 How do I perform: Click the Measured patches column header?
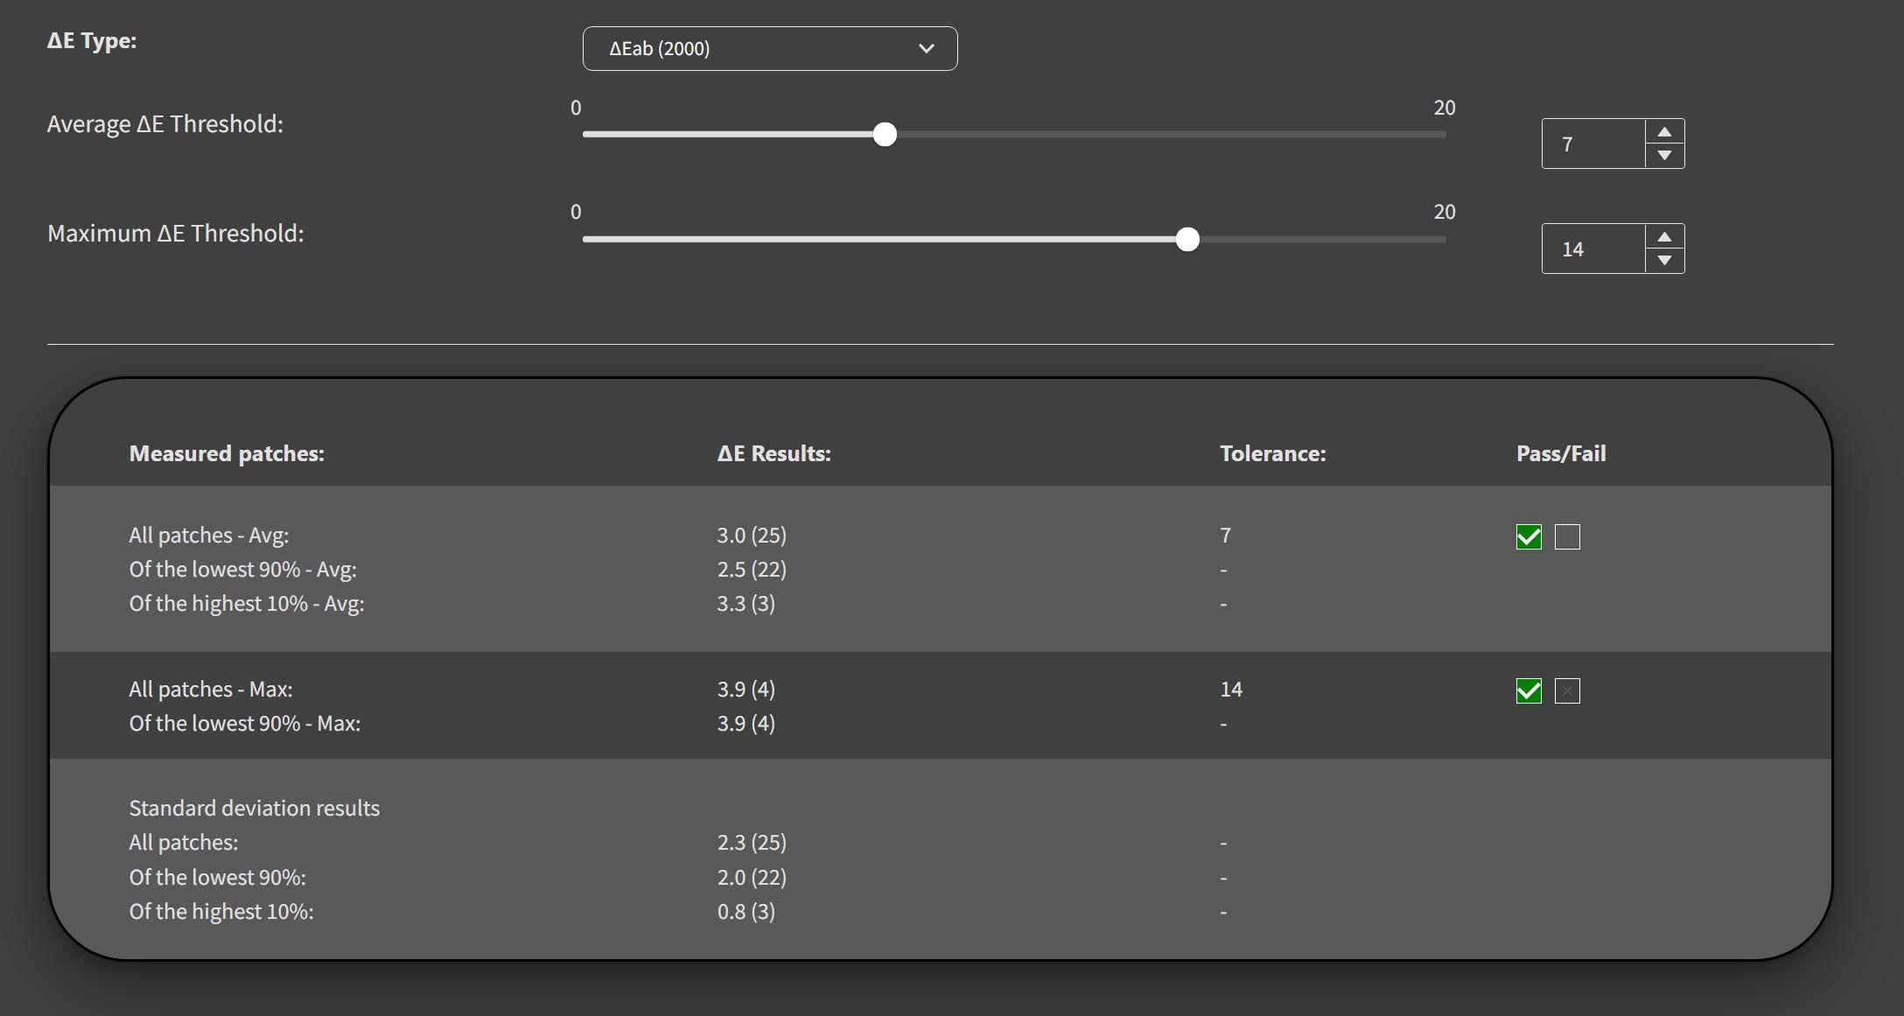click(227, 453)
